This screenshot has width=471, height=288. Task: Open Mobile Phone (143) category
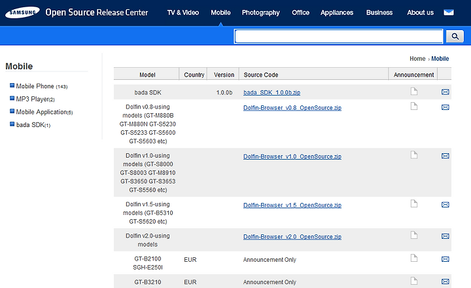(x=42, y=86)
